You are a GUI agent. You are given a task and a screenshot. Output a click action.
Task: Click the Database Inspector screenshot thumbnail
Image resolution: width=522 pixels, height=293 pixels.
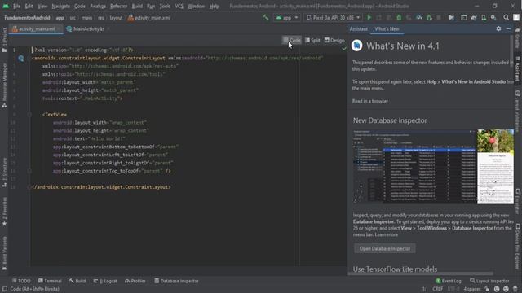click(x=433, y=166)
